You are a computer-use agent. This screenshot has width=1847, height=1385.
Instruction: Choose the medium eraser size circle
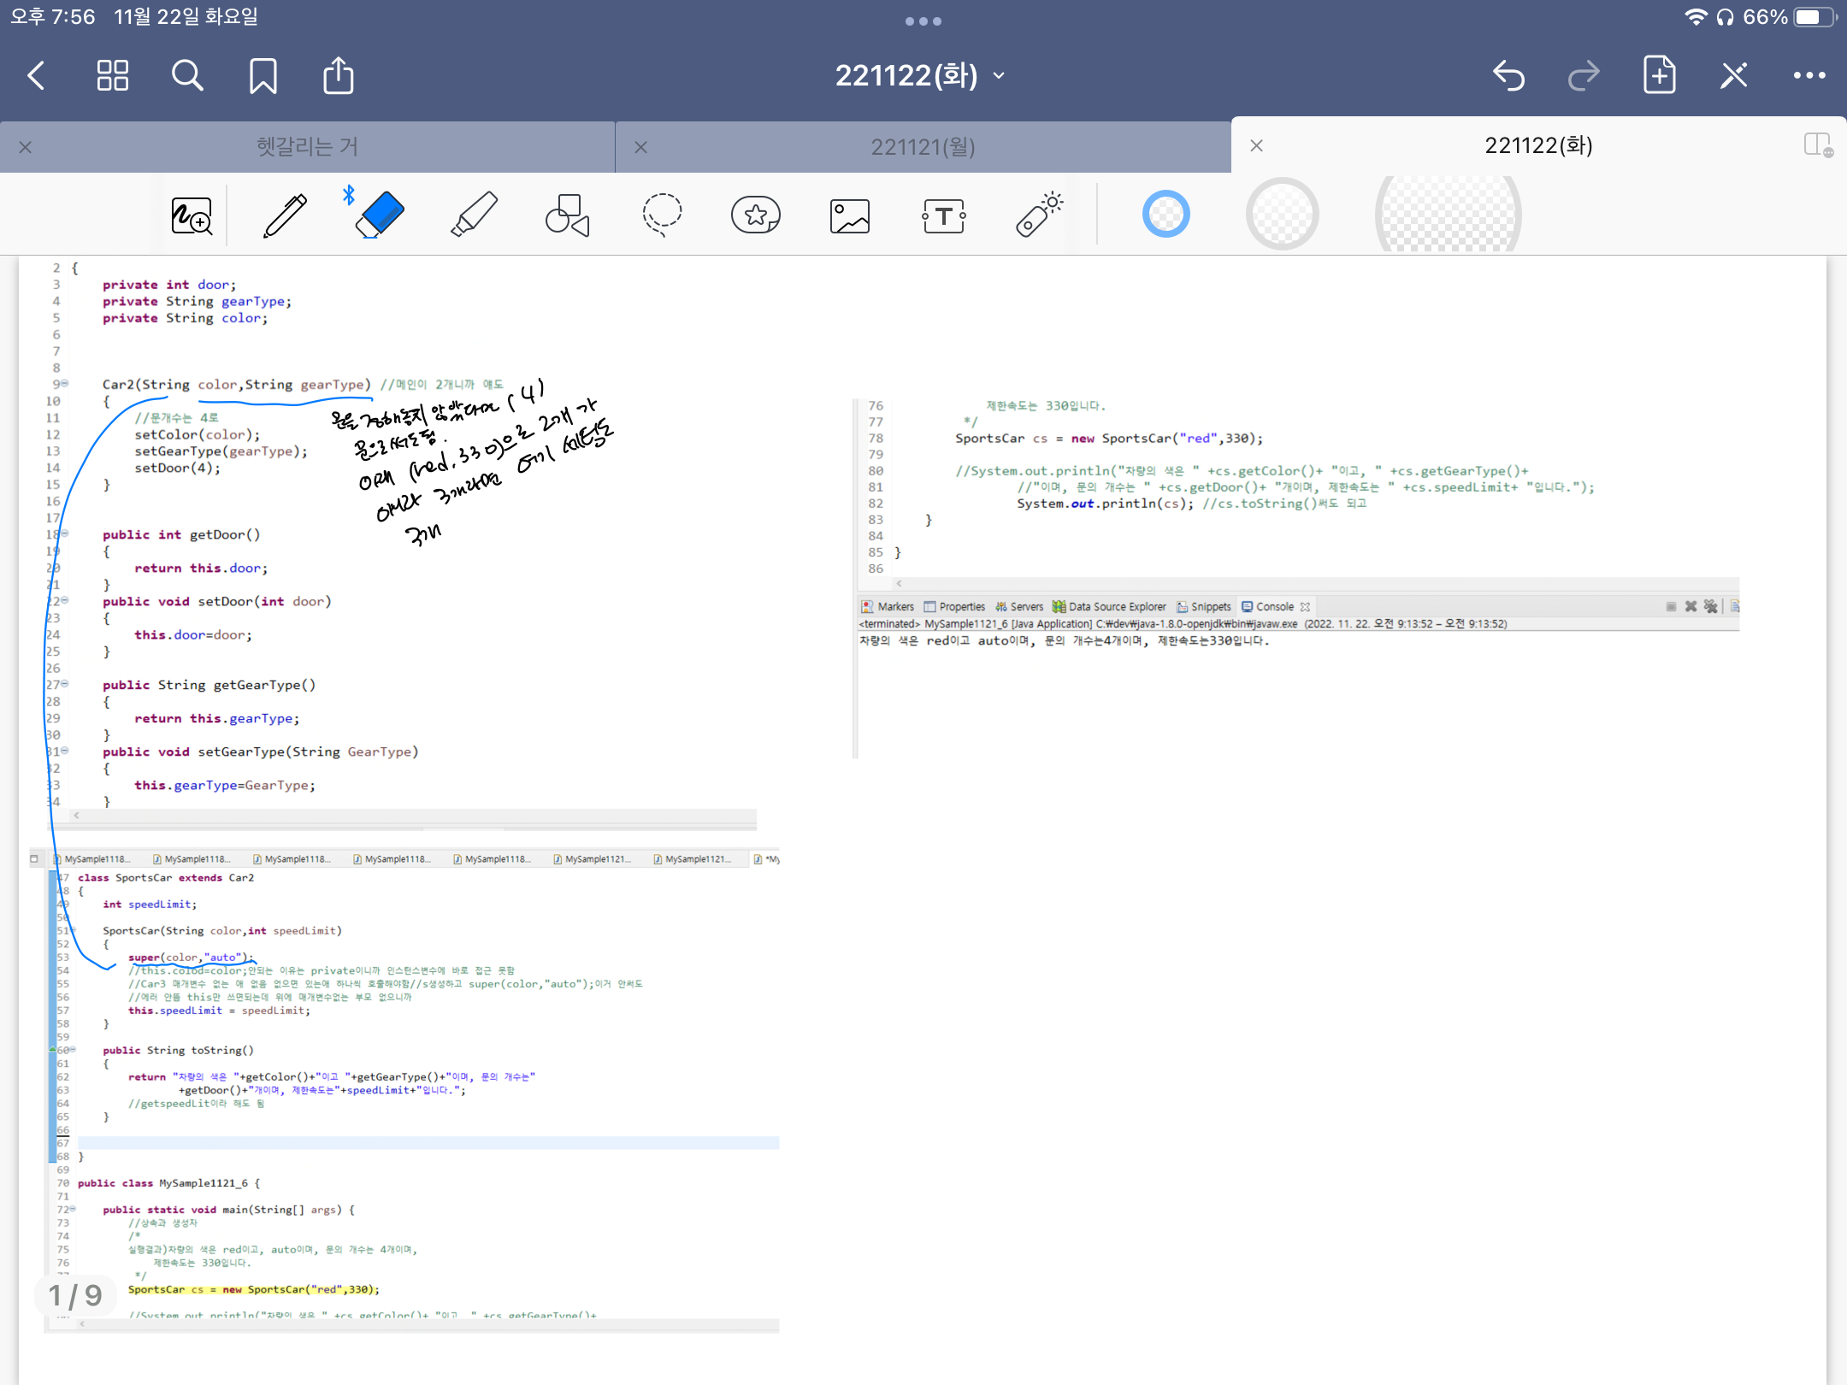pos(1282,214)
